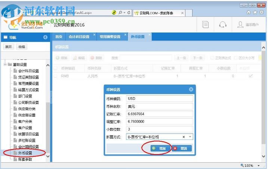Click the 搜索 text box in the toolbar
This screenshot has height=169, width=268.
tap(146, 58)
